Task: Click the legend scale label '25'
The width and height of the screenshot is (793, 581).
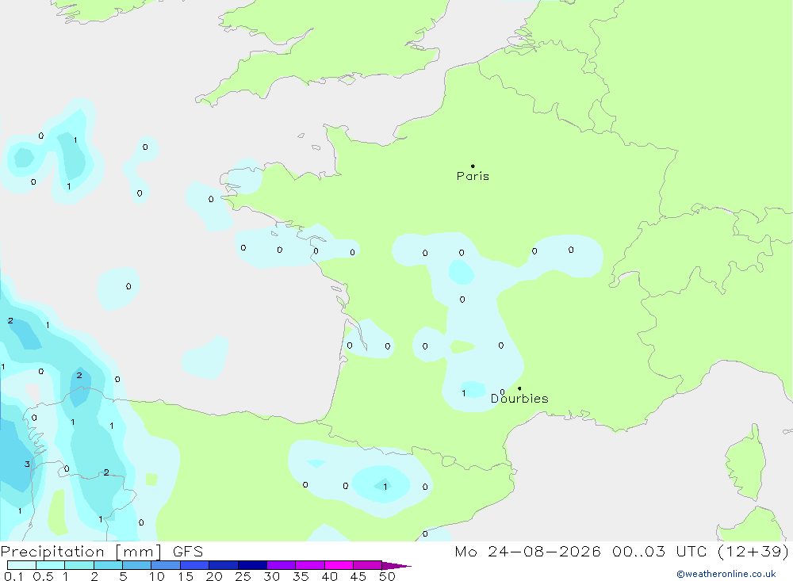Action: click(x=243, y=576)
